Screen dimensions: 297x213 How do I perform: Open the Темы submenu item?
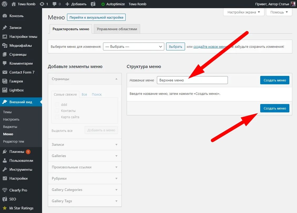pos(7,112)
